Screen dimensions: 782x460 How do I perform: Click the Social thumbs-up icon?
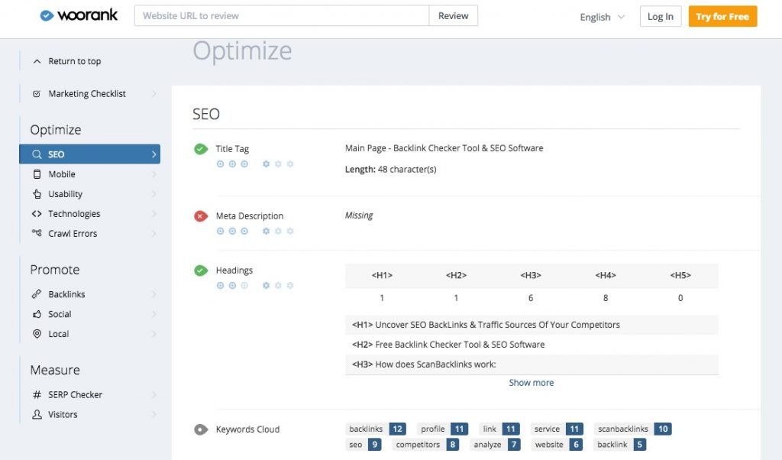pos(37,314)
